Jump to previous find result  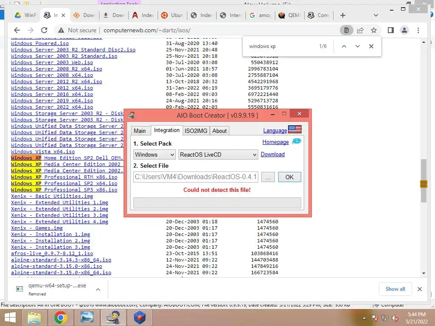pyautogui.click(x=344, y=46)
